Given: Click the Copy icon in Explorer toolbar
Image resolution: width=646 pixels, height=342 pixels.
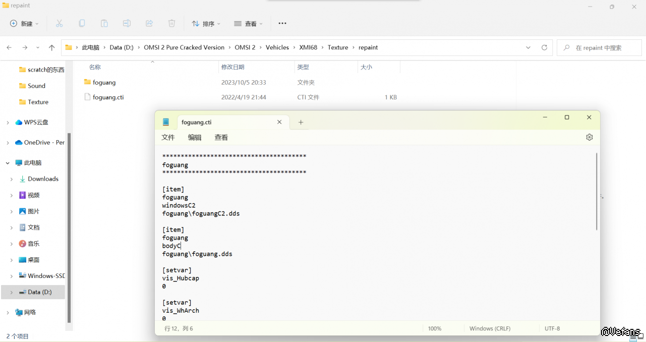Looking at the screenshot, I should pos(82,24).
